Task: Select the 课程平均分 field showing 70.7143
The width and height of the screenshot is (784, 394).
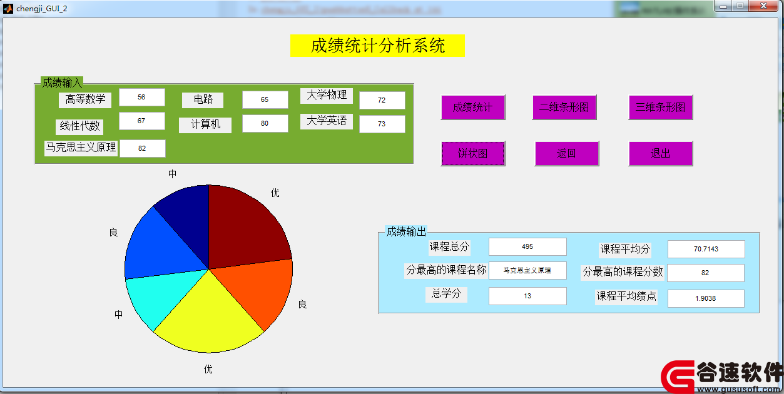Action: click(706, 249)
